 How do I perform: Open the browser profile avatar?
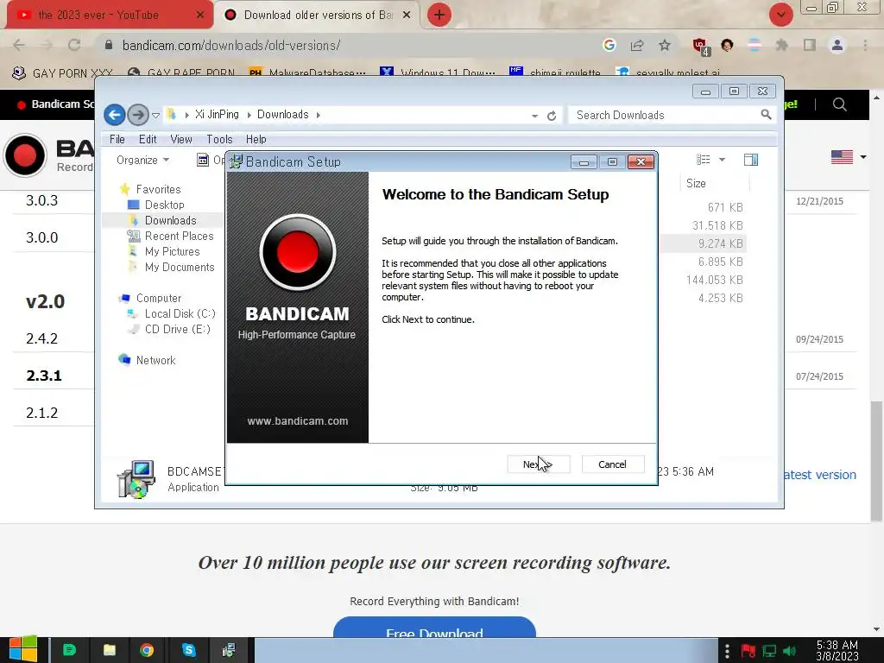[x=837, y=45]
